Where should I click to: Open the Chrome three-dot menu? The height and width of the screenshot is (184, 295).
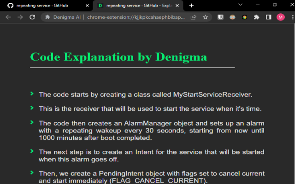(x=293, y=17)
